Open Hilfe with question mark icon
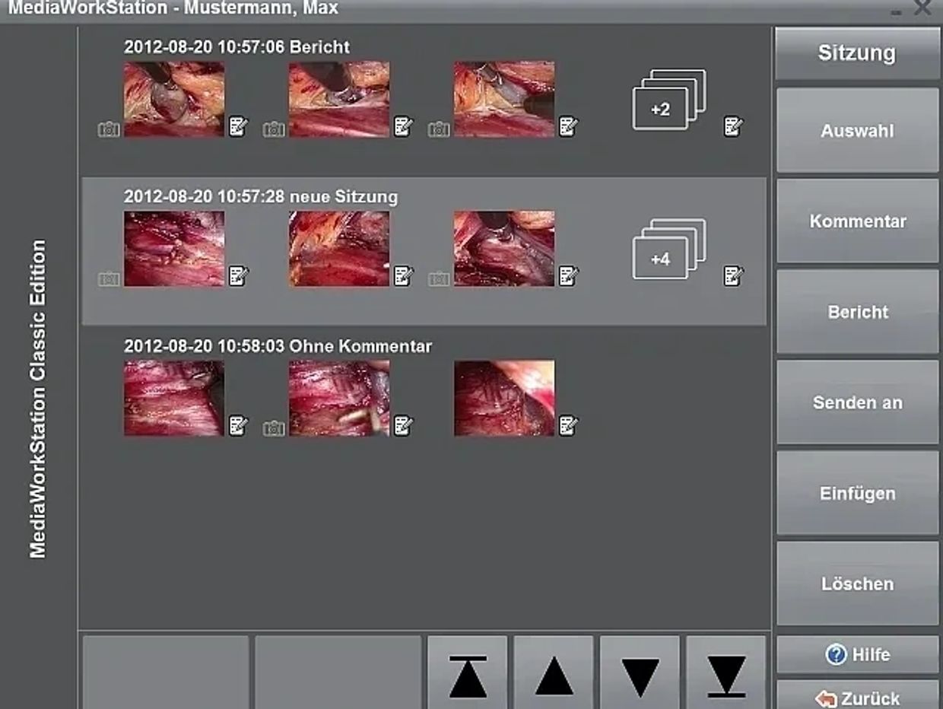 click(857, 655)
